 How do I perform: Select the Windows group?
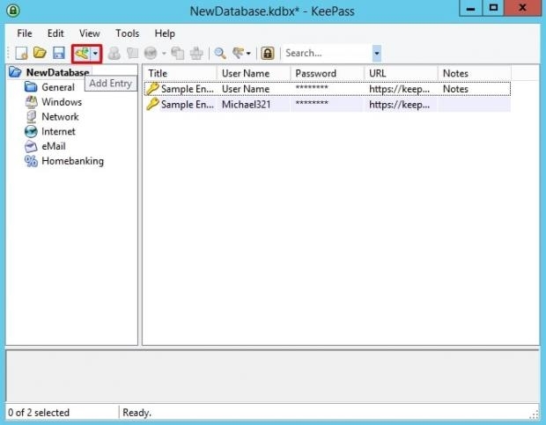click(x=62, y=102)
